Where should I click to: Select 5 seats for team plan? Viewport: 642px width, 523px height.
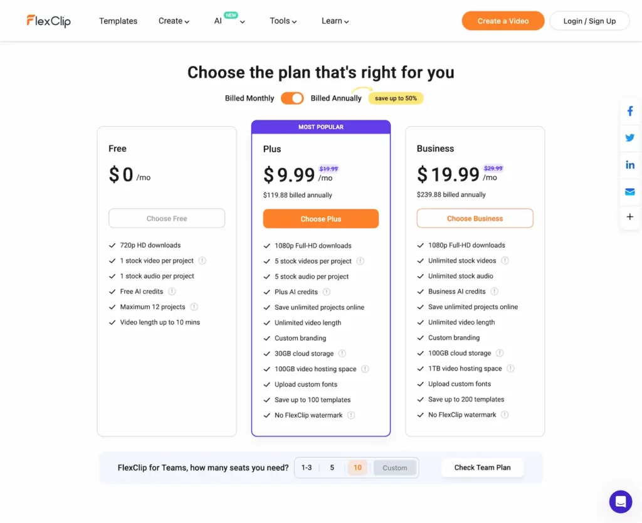pos(332,467)
